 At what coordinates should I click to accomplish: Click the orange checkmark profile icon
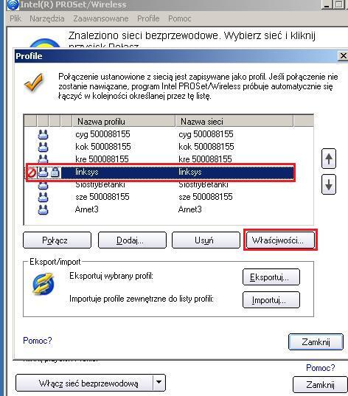(34, 83)
